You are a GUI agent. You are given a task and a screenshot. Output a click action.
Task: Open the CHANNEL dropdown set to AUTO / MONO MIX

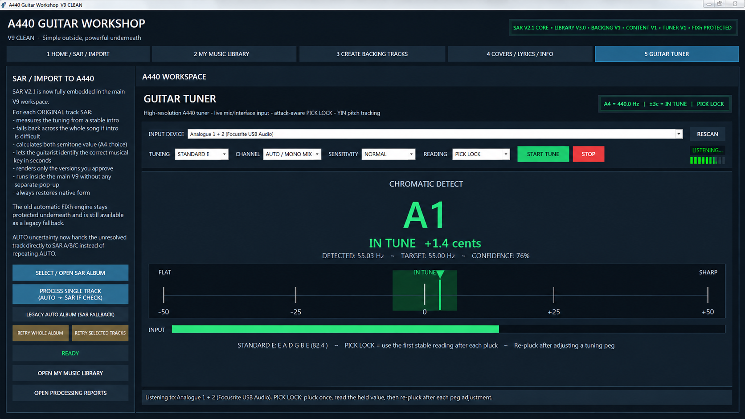(292, 154)
